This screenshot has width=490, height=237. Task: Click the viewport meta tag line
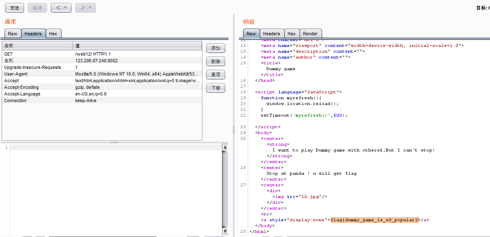(362, 45)
